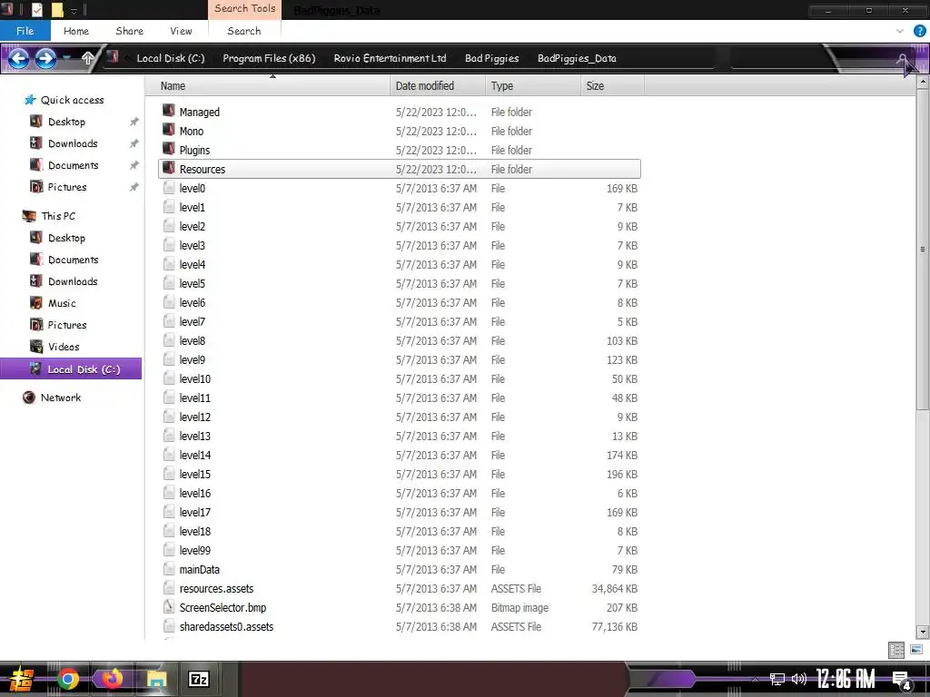Select the level99 file name
Screen dimensions: 930x697
click(194, 551)
